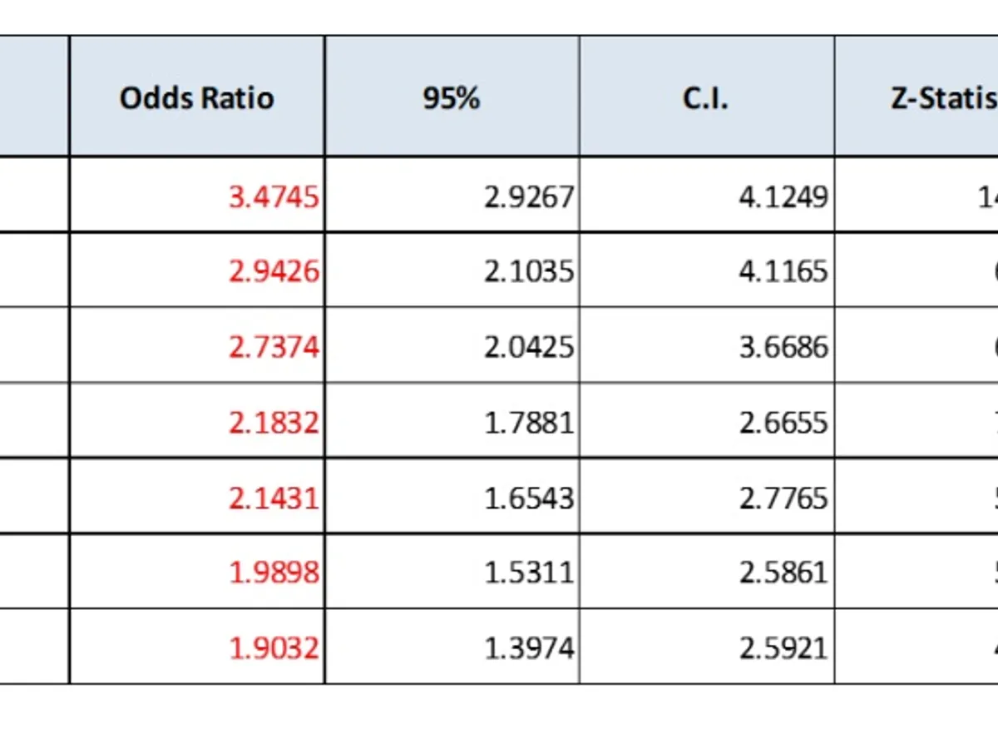Select the cell showing 3.6686
Image resolution: width=998 pixels, height=749 pixels.
tap(783, 346)
